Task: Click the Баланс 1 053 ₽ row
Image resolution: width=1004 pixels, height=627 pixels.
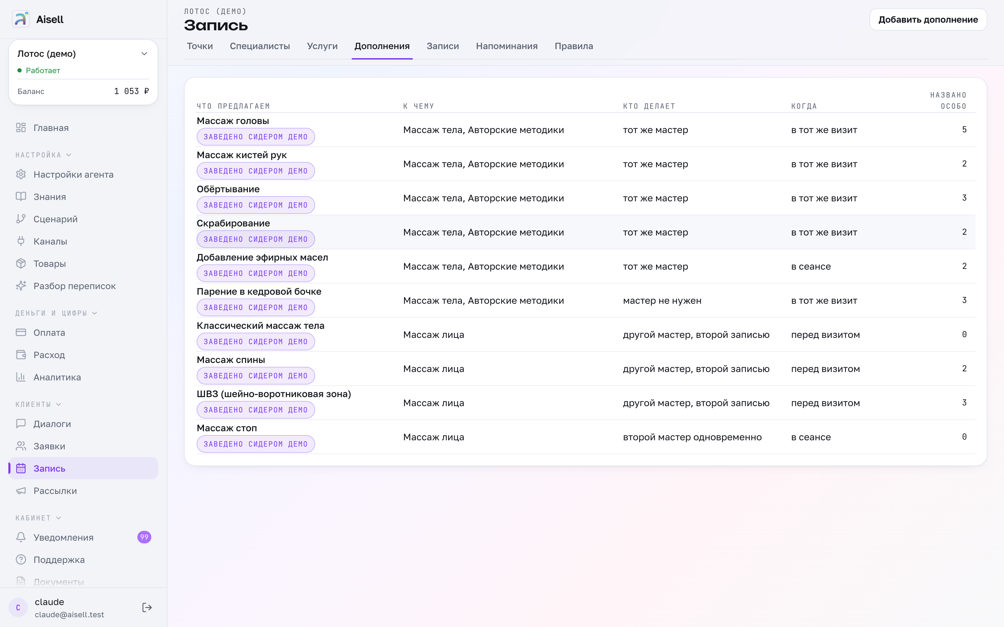Action: [83, 91]
